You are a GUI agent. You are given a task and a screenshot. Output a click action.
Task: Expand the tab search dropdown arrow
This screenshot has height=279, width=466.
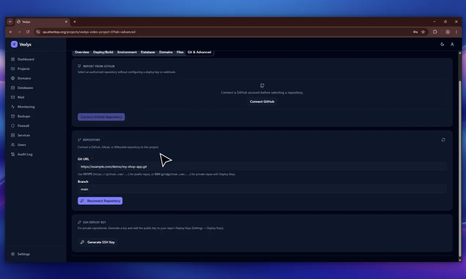pos(10,22)
